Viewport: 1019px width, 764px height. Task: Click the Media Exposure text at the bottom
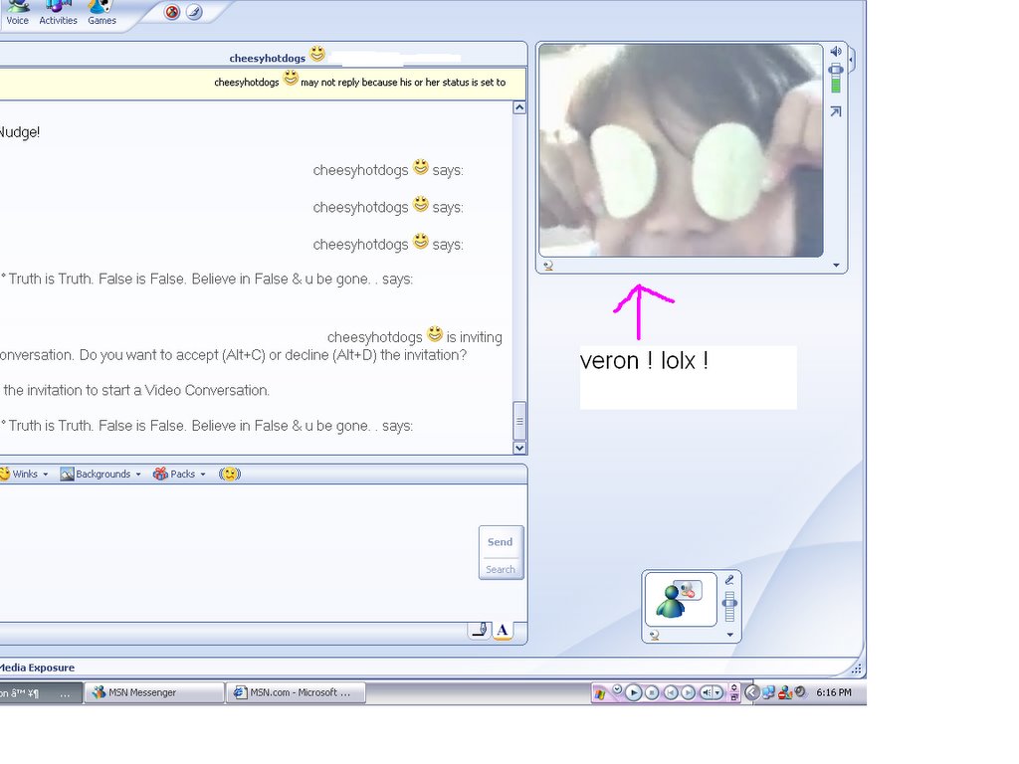(x=37, y=668)
